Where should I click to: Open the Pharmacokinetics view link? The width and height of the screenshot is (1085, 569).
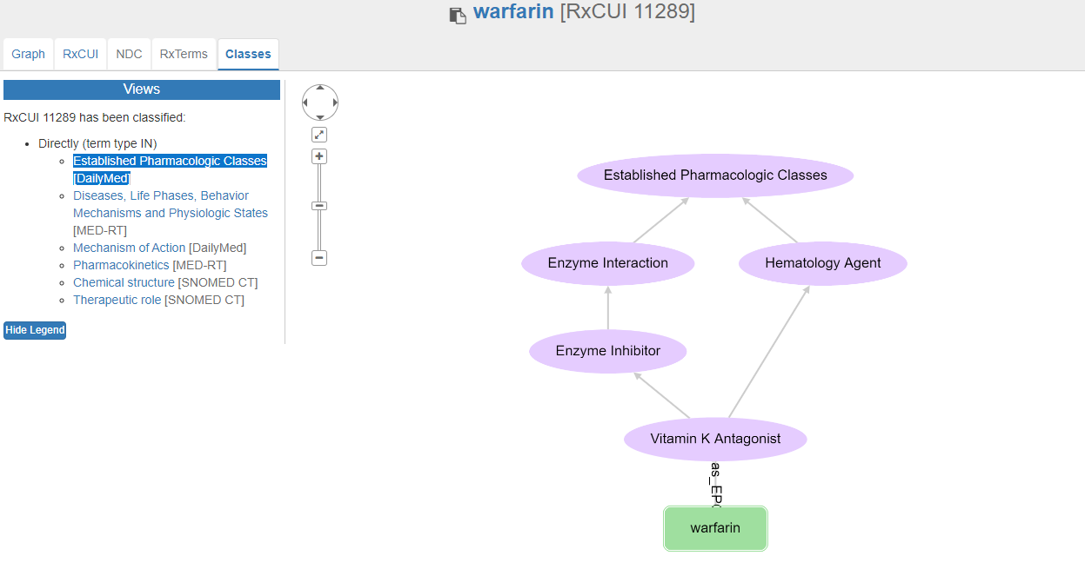121,265
